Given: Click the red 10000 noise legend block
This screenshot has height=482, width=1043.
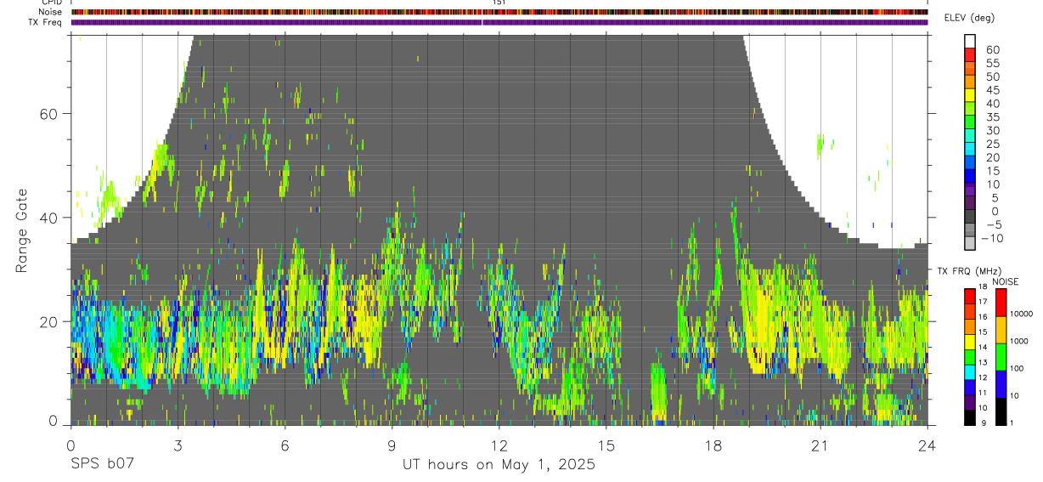Looking at the screenshot, I should coord(1001,303).
